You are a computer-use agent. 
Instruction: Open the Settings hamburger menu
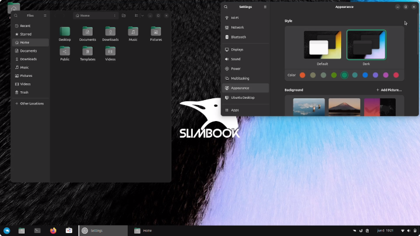265,7
